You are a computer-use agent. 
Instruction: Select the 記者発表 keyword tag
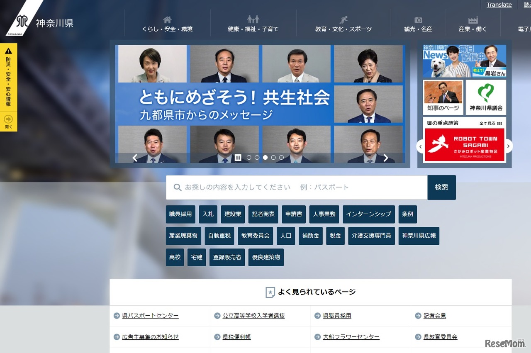point(263,214)
